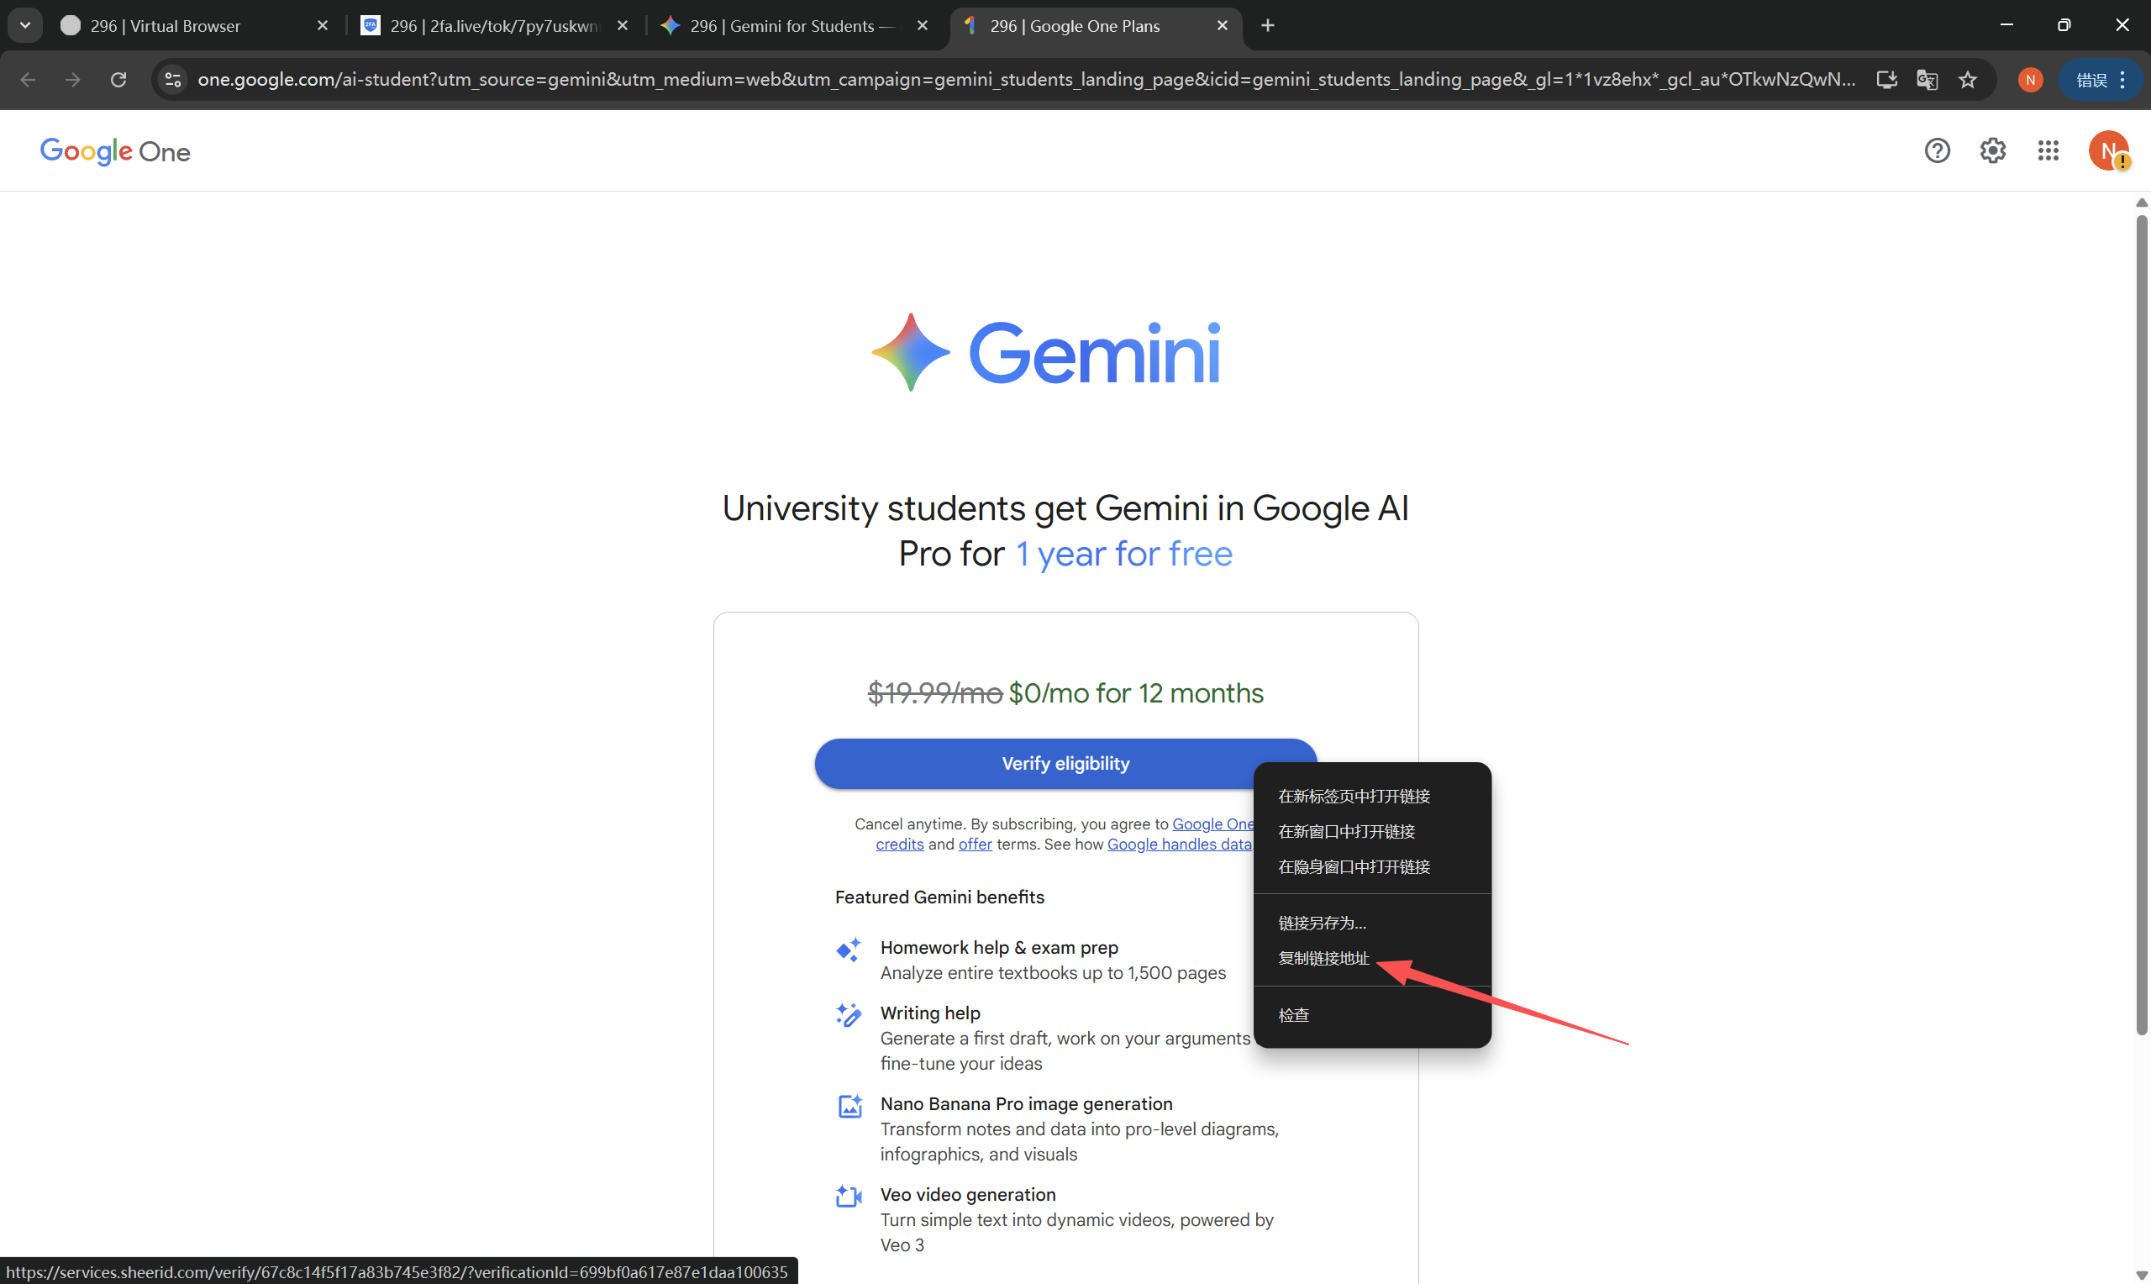Click the Google account avatar

pos(2107,151)
